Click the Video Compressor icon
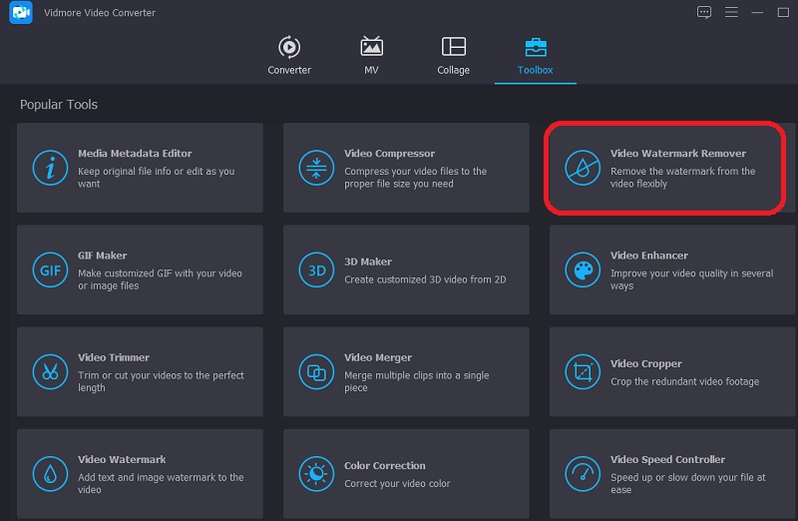 click(x=316, y=168)
